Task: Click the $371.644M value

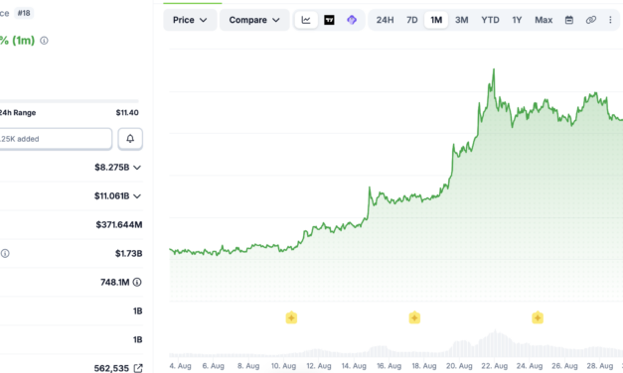Action: click(119, 225)
